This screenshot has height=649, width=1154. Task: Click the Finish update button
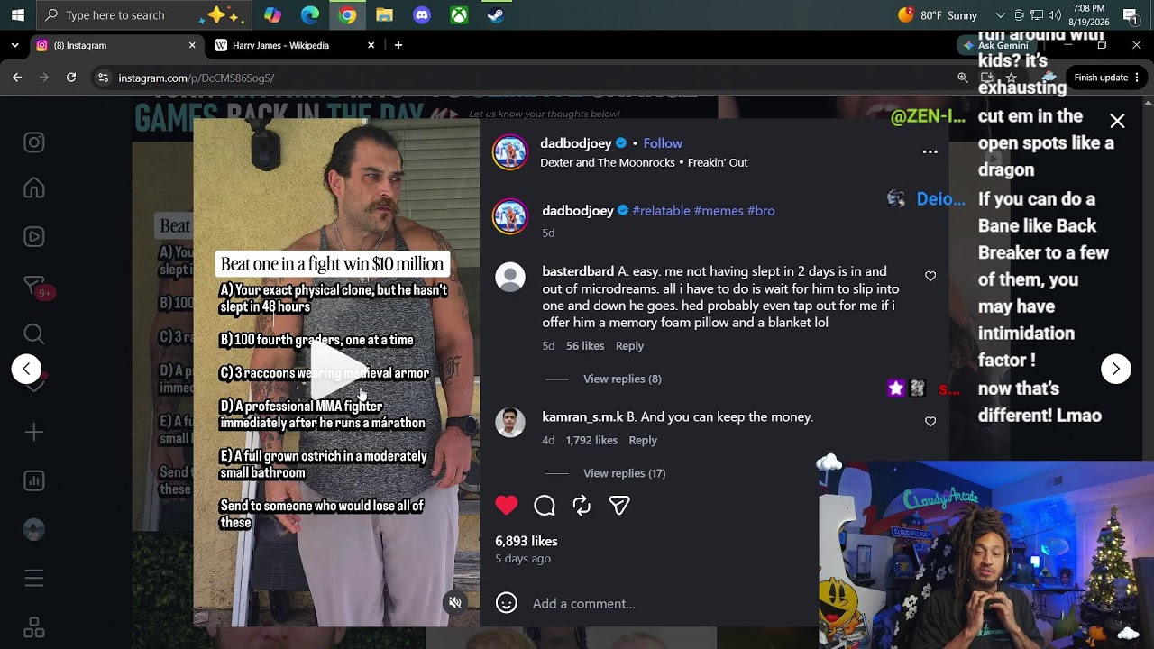1107,78
